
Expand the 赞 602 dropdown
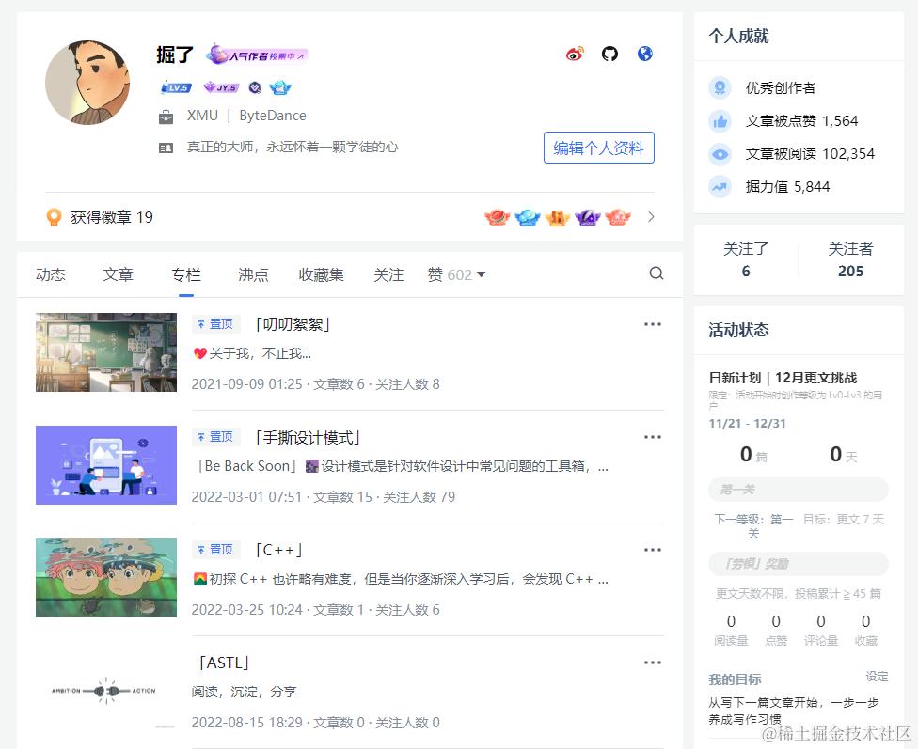[x=457, y=274]
